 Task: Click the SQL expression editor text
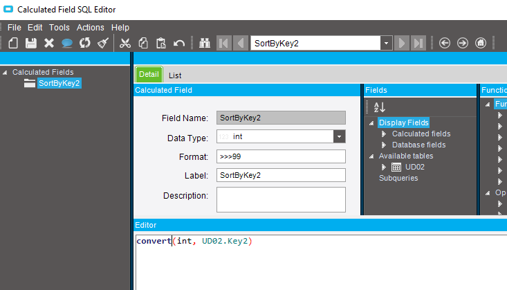194,241
